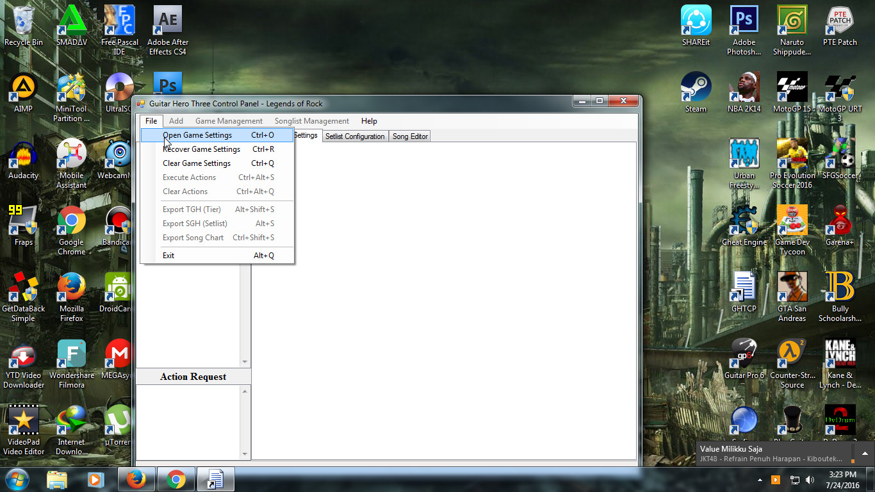The height and width of the screenshot is (492, 875).
Task: Open YTD Video Downloader icon
Action: (24, 364)
